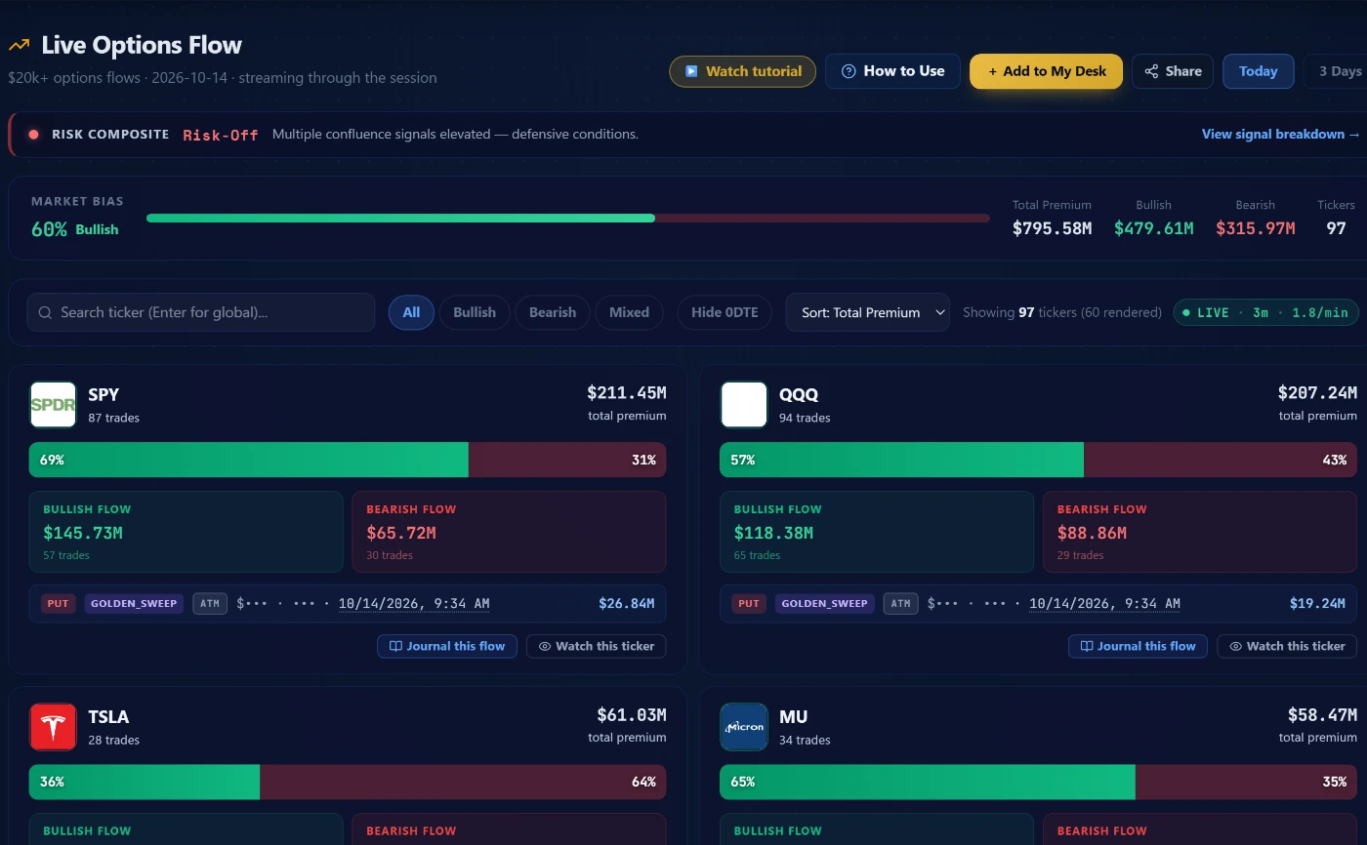Click the eye icon in QQQ's Watch this ticker

(1235, 646)
